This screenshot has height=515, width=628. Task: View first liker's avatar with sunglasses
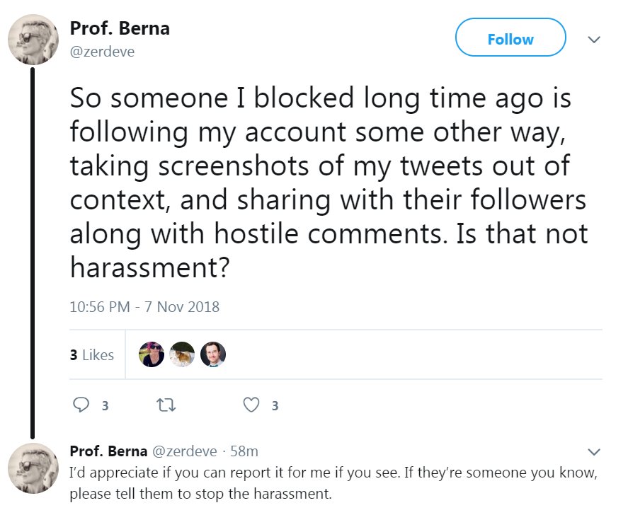click(152, 354)
